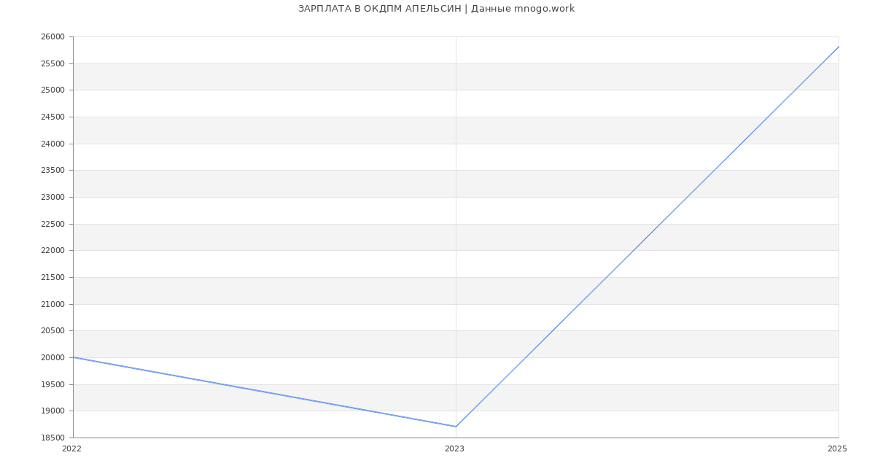This screenshot has height=474, width=875.
Task: Click the 2023 x-axis label
Action: 454,448
